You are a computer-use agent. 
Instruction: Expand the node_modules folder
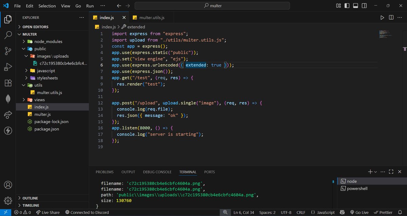52,41
